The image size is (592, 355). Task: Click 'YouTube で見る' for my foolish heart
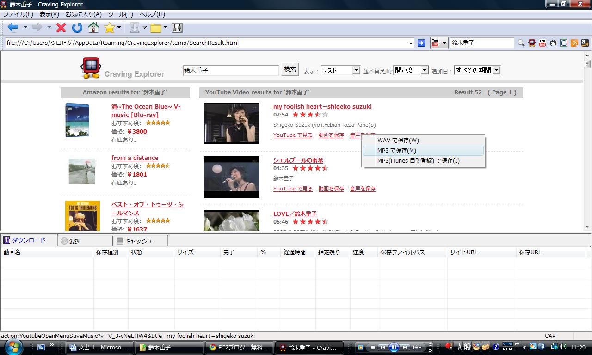click(x=293, y=135)
